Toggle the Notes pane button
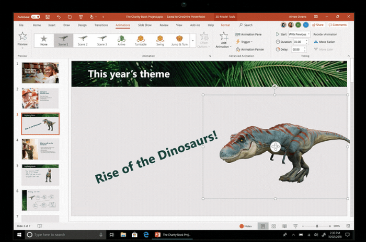Viewport: 366px width, 242px height. tap(246, 226)
